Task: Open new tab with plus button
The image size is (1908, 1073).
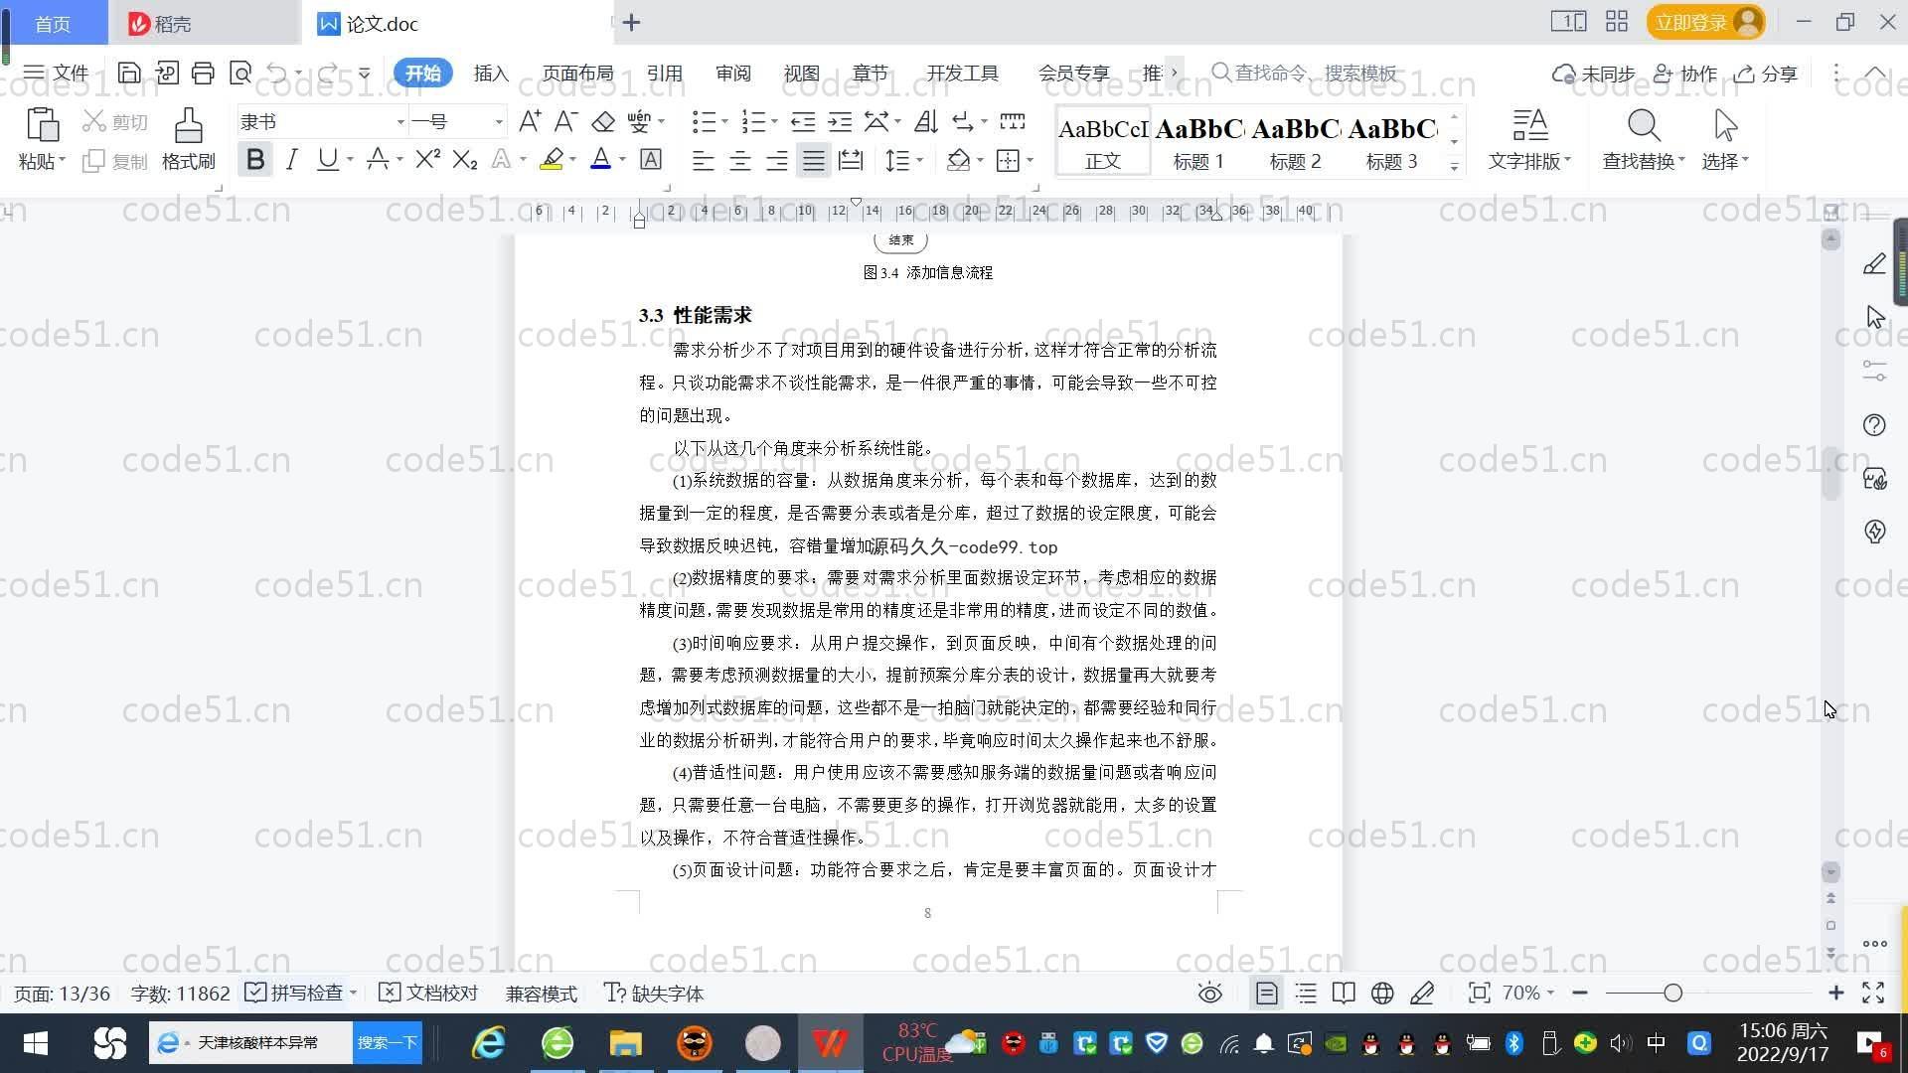Action: coord(632,22)
